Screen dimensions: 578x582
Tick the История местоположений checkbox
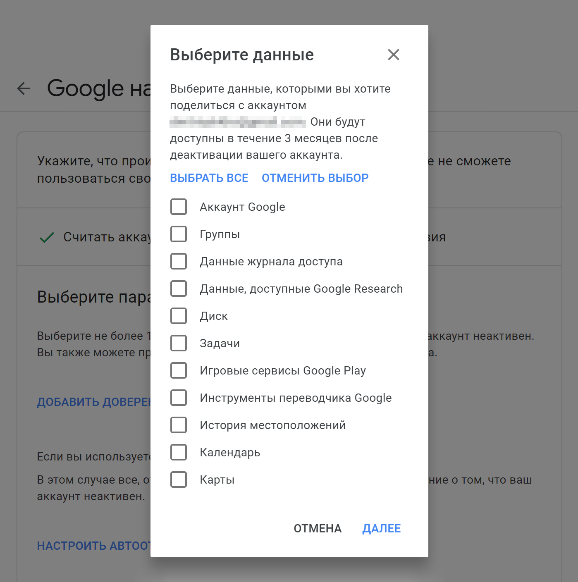click(179, 425)
